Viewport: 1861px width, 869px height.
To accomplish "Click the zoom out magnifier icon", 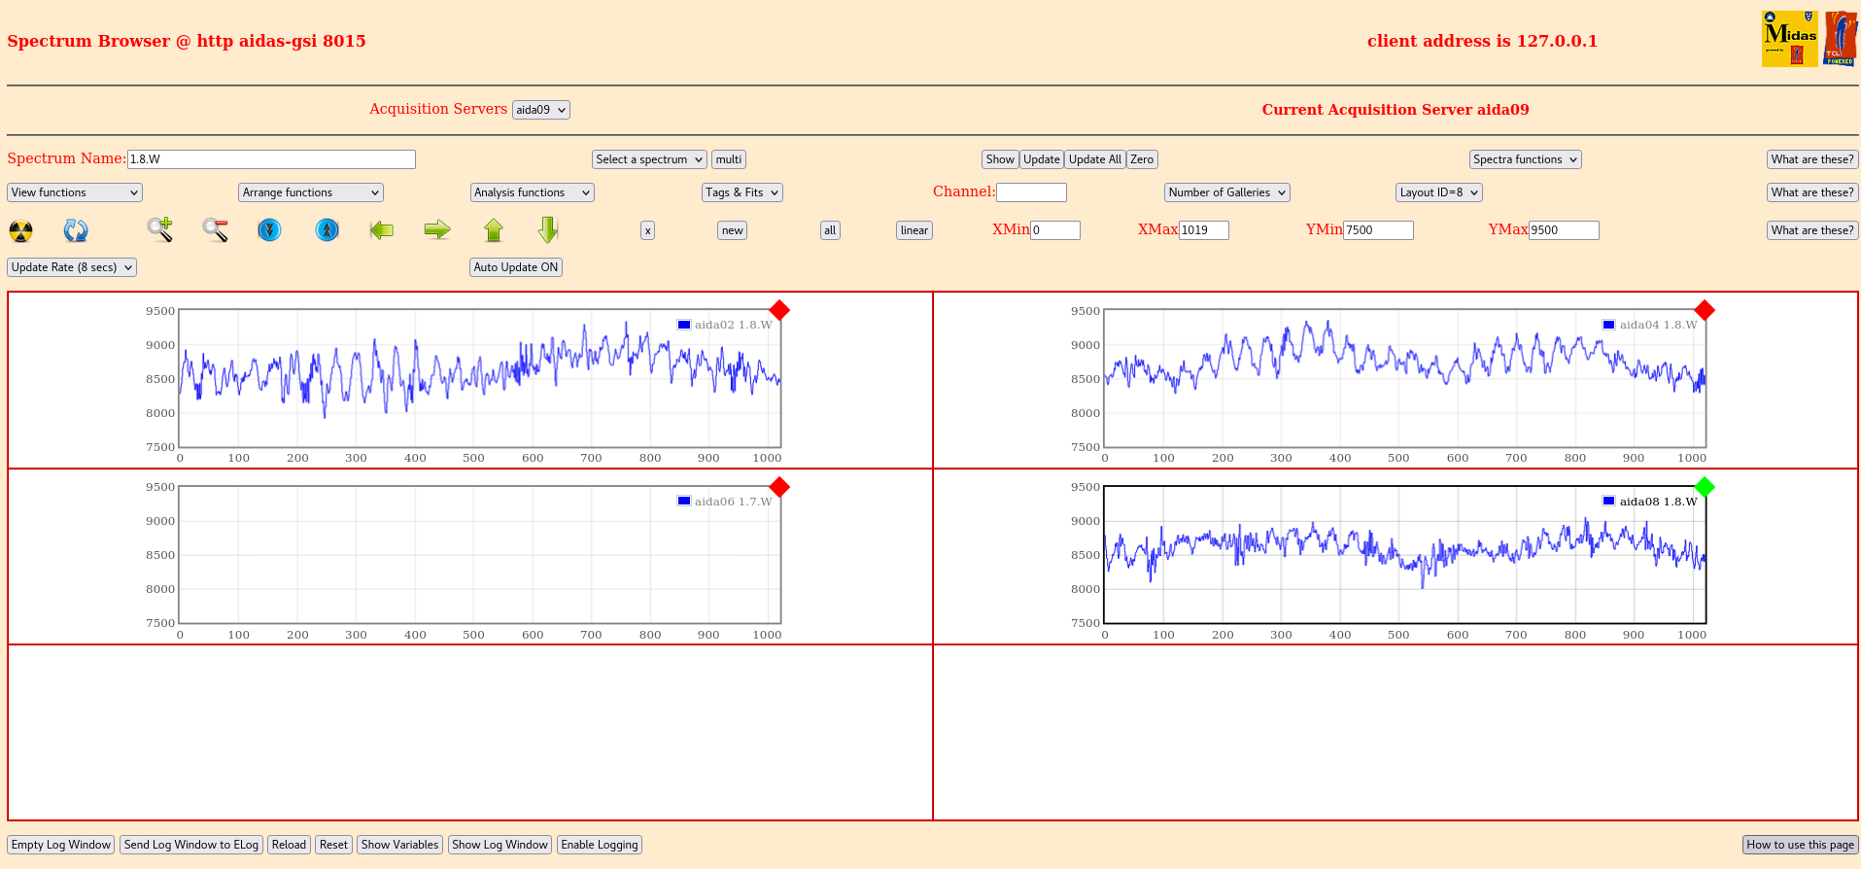I will tap(215, 230).
